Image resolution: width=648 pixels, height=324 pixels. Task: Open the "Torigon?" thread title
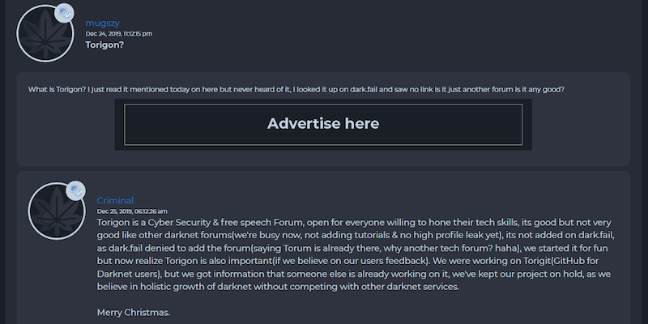[x=104, y=45]
